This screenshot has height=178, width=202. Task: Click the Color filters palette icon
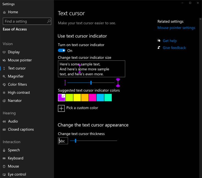[x=4, y=85]
